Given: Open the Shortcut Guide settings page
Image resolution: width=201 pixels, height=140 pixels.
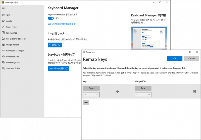Looking at the screenshot, I should pyautogui.click(x=22, y=68).
